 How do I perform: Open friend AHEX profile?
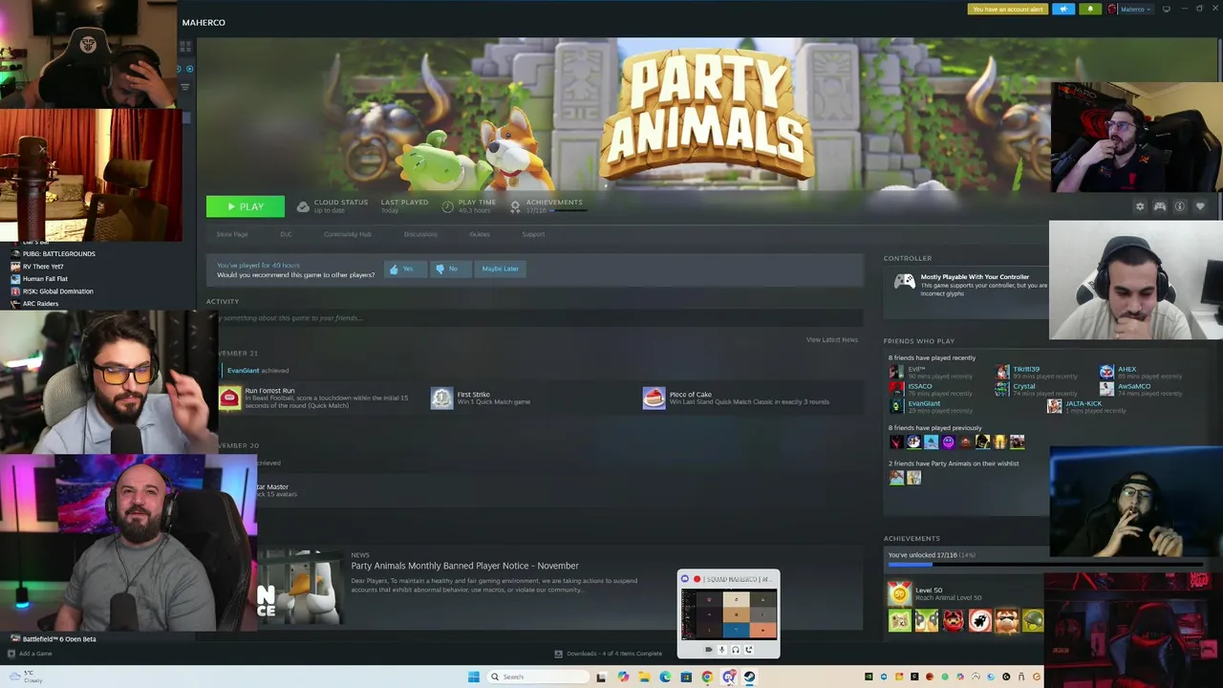pos(1127,369)
